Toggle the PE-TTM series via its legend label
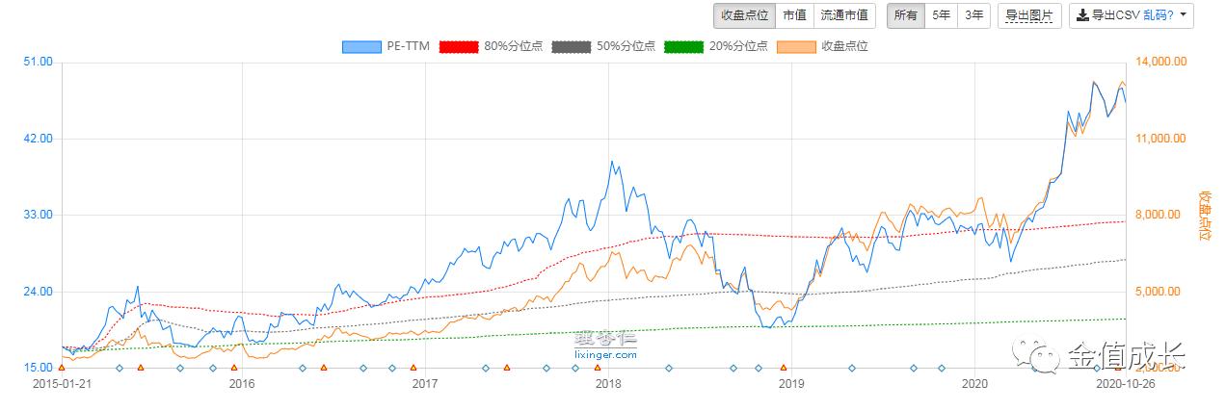This screenshot has height=410, width=1226. click(408, 46)
